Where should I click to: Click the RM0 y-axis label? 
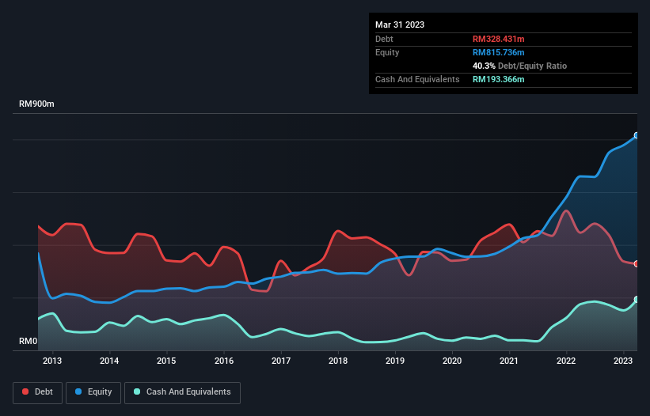(29, 341)
